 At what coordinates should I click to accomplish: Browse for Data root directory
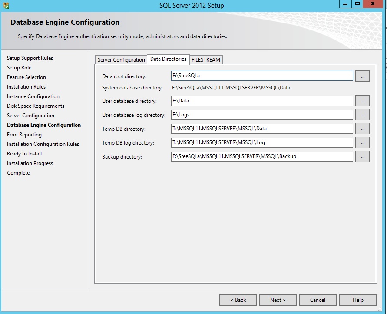(x=362, y=76)
